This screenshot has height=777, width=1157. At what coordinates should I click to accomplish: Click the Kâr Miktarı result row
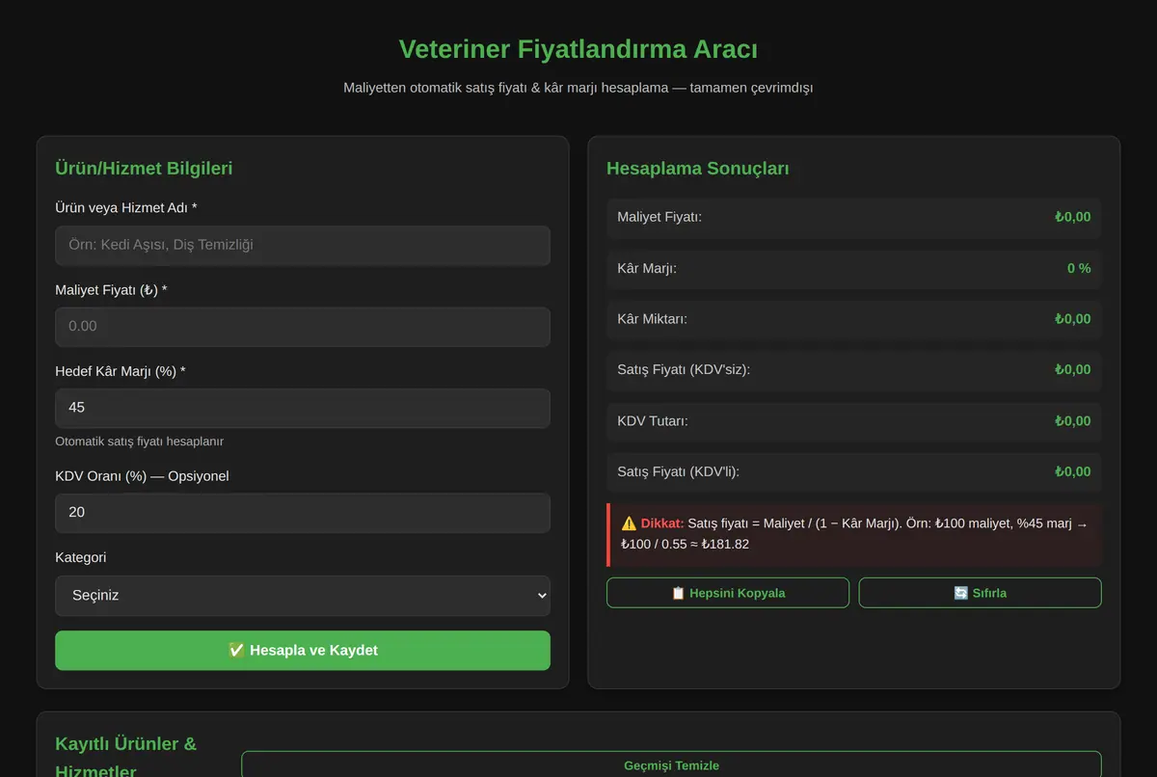pos(854,319)
